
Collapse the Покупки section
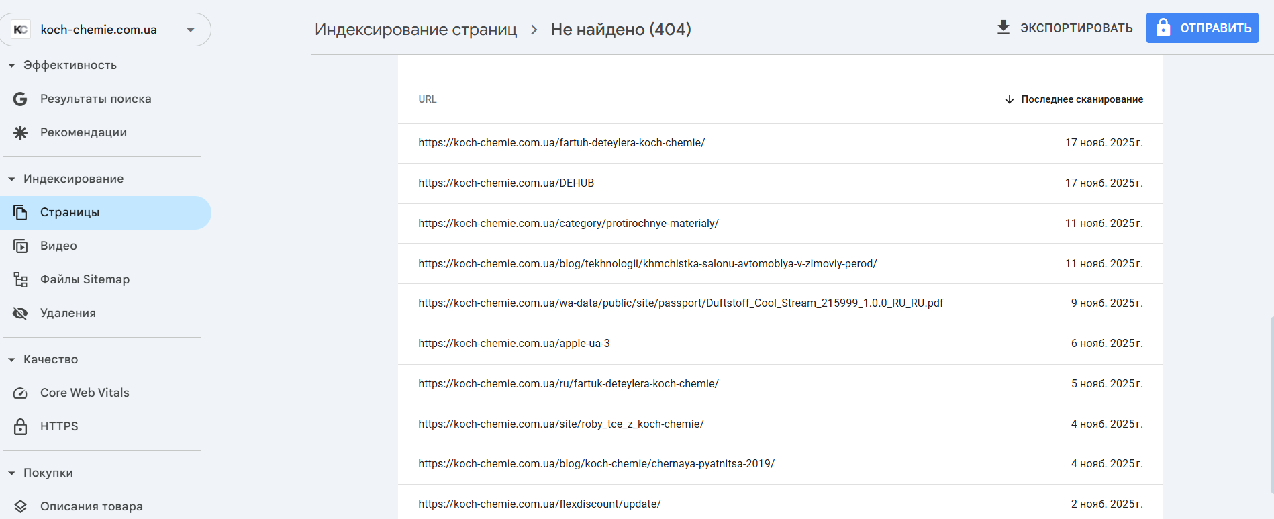click(x=12, y=473)
